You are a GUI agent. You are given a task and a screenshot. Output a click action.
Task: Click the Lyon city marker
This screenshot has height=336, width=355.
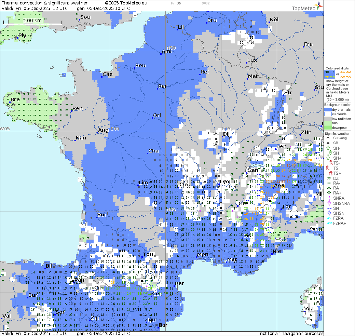pyautogui.click(x=218, y=185)
